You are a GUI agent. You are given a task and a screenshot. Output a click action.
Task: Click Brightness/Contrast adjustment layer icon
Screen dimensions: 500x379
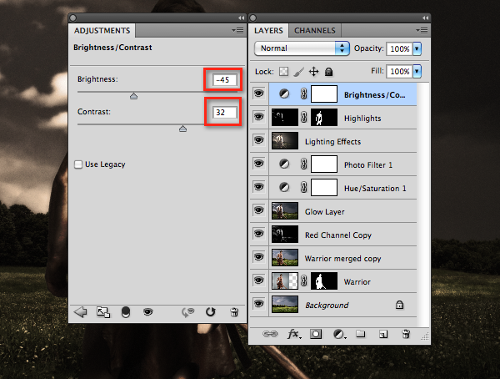pos(284,94)
